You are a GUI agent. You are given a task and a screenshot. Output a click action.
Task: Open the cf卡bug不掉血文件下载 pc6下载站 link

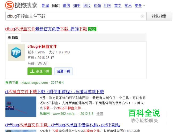tap(63, 125)
